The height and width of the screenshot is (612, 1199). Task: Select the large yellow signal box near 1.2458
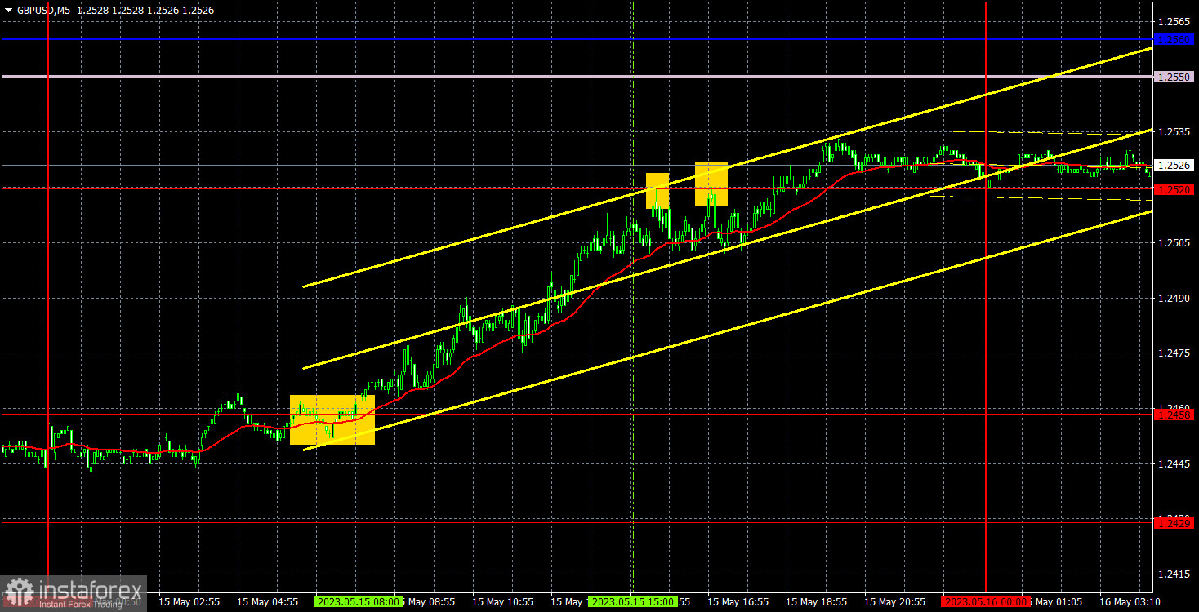coord(332,419)
